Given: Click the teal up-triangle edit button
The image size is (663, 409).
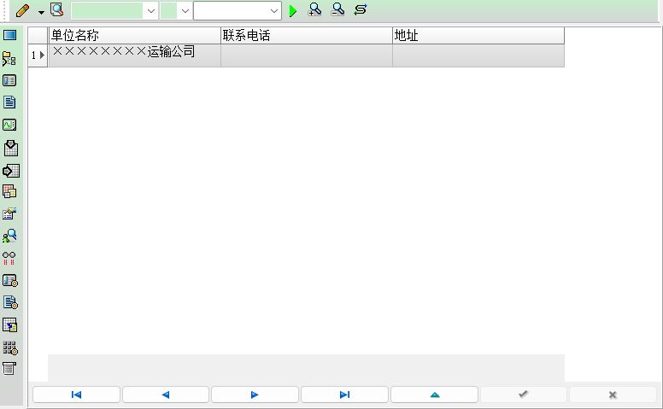Looking at the screenshot, I should pyautogui.click(x=434, y=394).
